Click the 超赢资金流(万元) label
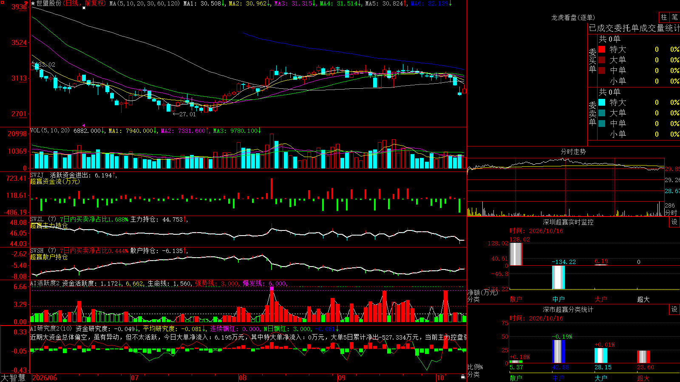The width and height of the screenshot is (680, 382). 55,181
